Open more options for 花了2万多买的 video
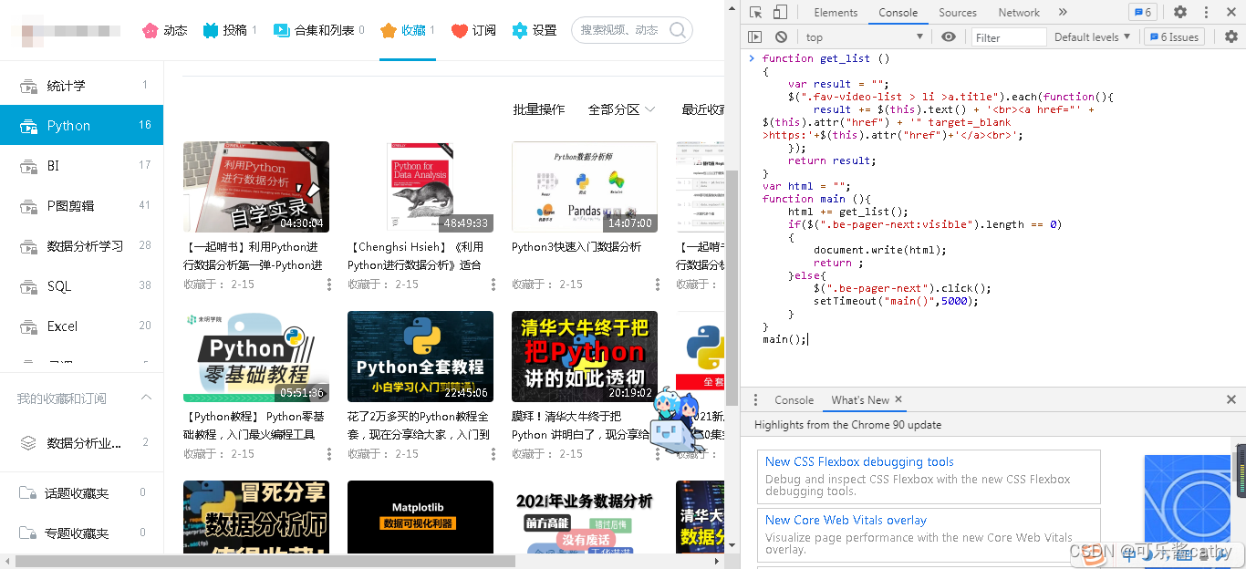 (x=493, y=454)
